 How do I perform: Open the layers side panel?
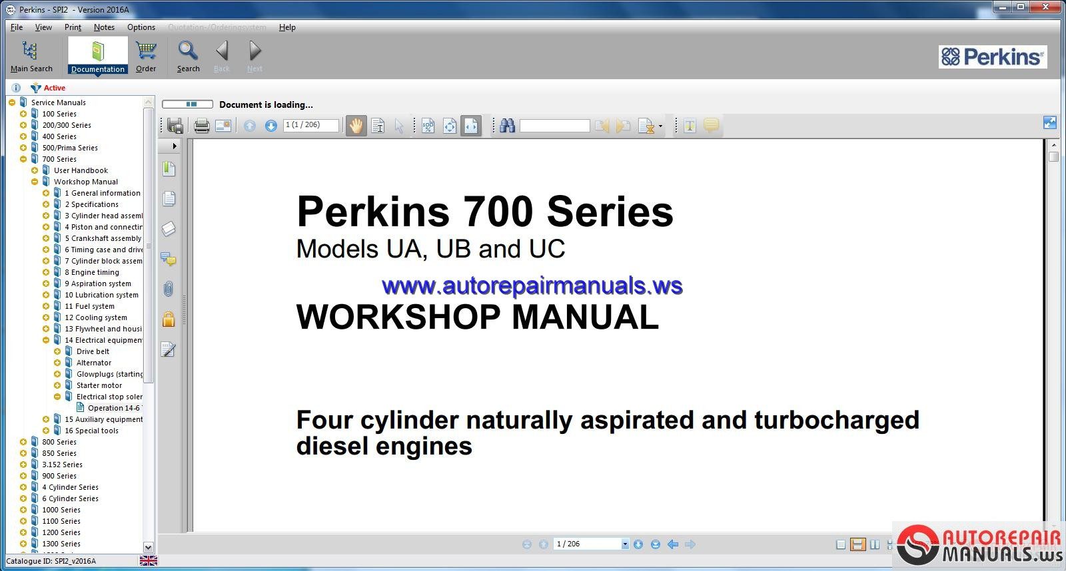169,229
